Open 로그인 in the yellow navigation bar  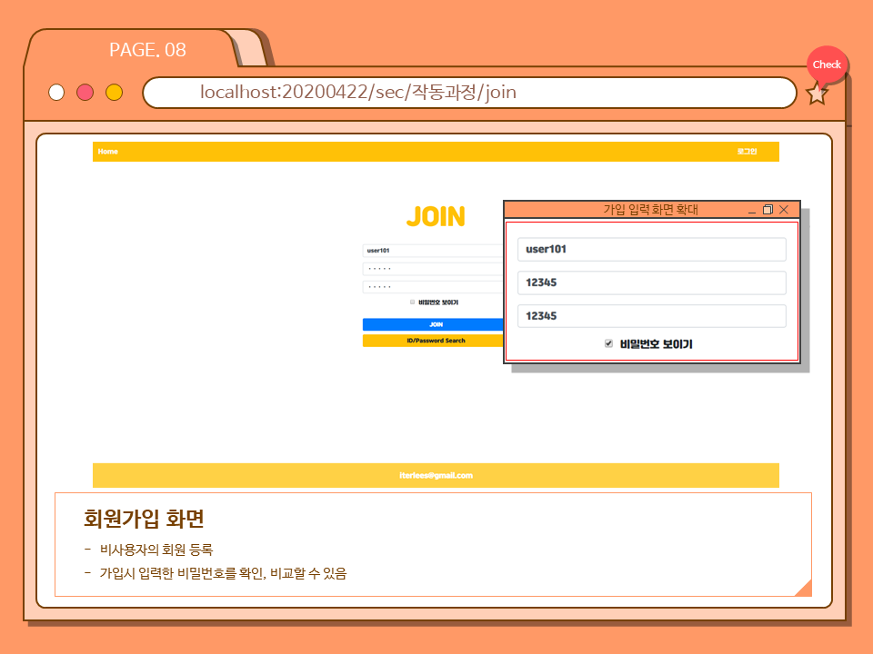(x=747, y=152)
